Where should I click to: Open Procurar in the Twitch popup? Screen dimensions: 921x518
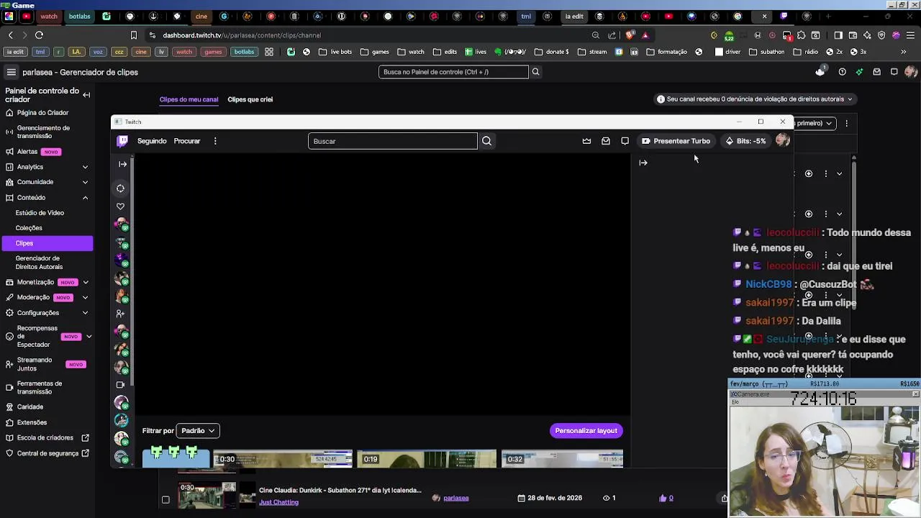187,141
